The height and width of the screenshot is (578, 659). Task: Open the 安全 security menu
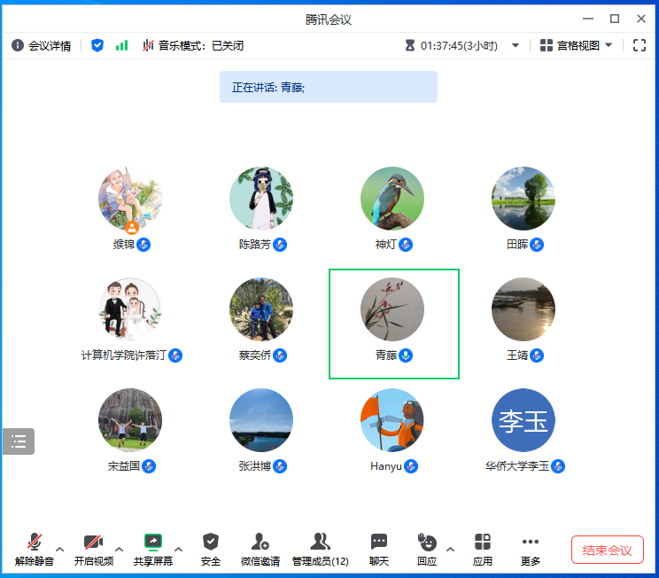211,550
